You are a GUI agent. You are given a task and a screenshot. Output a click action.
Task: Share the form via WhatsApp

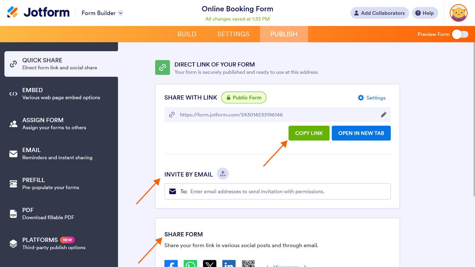(190, 264)
